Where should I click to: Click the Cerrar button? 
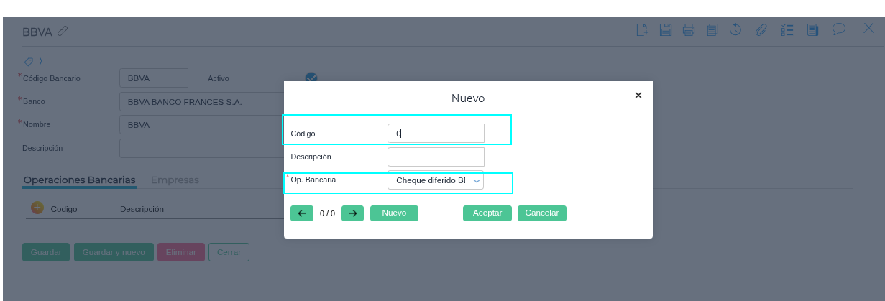click(x=229, y=252)
